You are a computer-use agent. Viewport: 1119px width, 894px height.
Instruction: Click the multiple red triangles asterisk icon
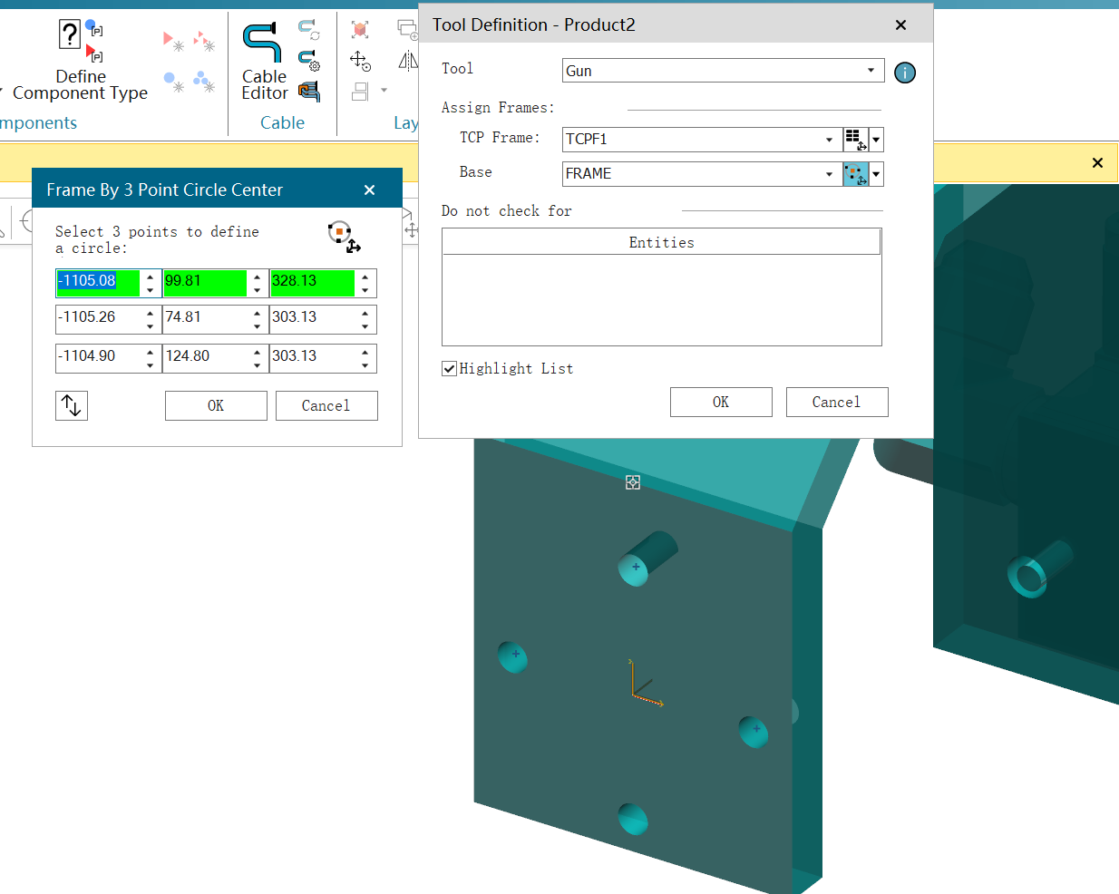pyautogui.click(x=204, y=41)
